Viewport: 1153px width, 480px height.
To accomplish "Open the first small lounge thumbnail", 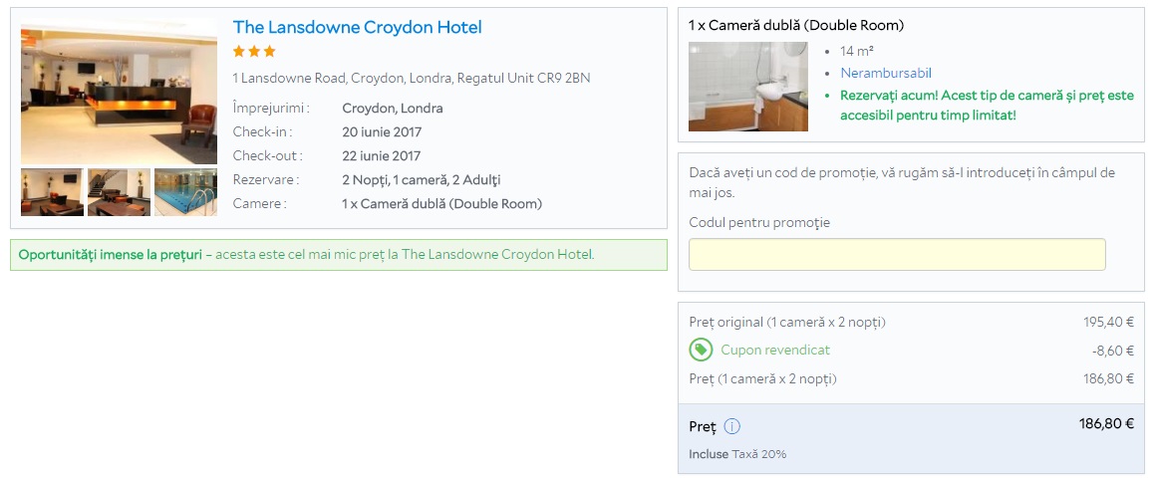I will (x=52, y=192).
